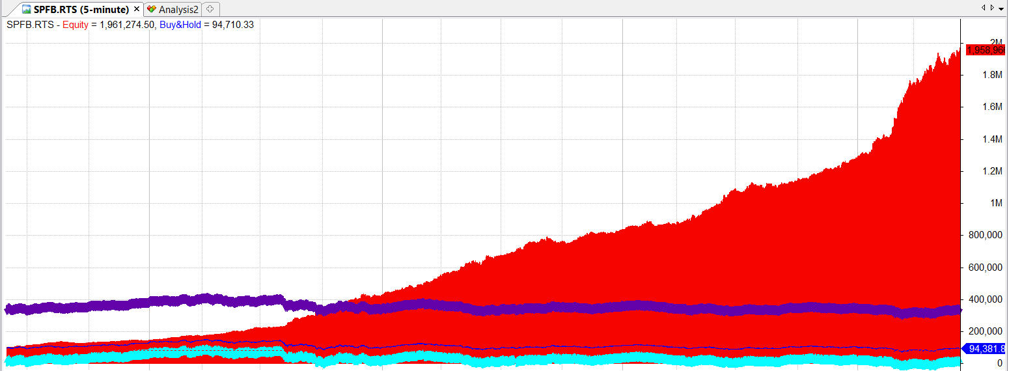Screen dimensions: 1009x371
Task: Click the 1M axis label
Action: point(995,203)
